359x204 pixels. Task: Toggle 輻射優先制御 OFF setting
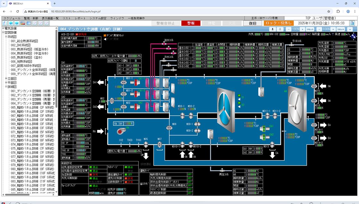(189, 174)
